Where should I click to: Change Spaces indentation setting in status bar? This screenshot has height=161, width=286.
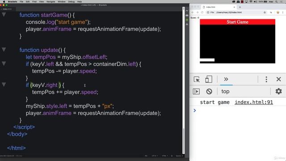coord(179,156)
